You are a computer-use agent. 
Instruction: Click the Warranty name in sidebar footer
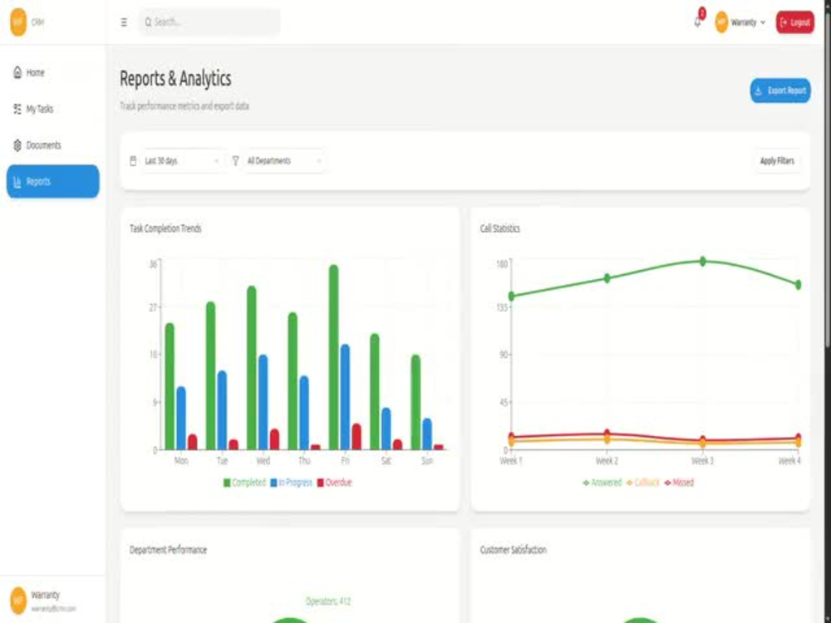click(45, 595)
